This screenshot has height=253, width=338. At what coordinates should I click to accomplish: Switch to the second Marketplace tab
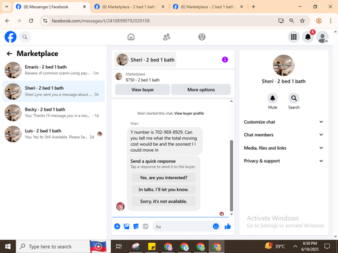[129, 7]
